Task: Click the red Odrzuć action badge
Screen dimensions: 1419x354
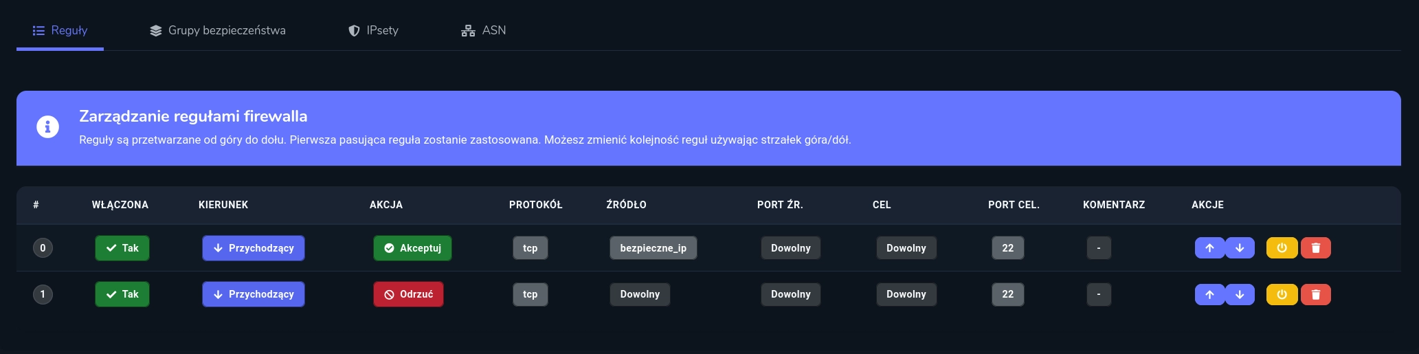Action: (x=408, y=294)
